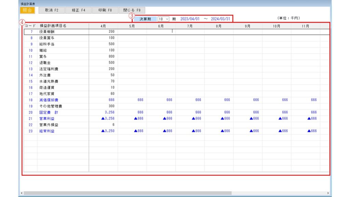The image size is (350, 197).
Task: Select the 減価償却費 row name
Action: coord(49,100)
